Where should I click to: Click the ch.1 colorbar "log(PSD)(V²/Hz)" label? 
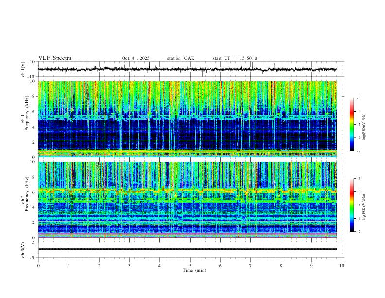click(x=364, y=127)
